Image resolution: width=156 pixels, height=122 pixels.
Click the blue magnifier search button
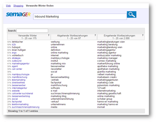pos(132,14)
